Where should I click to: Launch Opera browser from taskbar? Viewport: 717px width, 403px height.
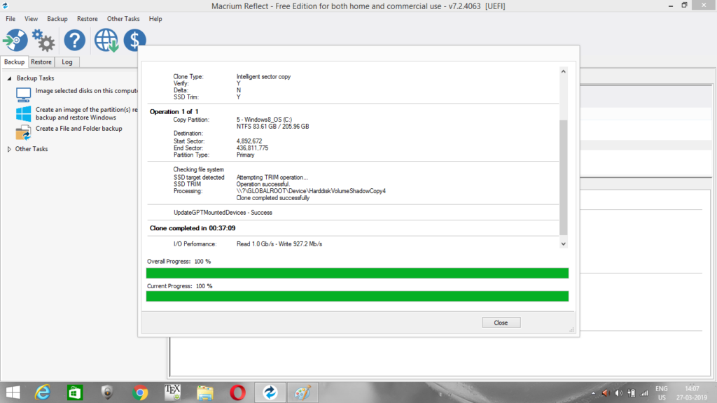[238, 393]
